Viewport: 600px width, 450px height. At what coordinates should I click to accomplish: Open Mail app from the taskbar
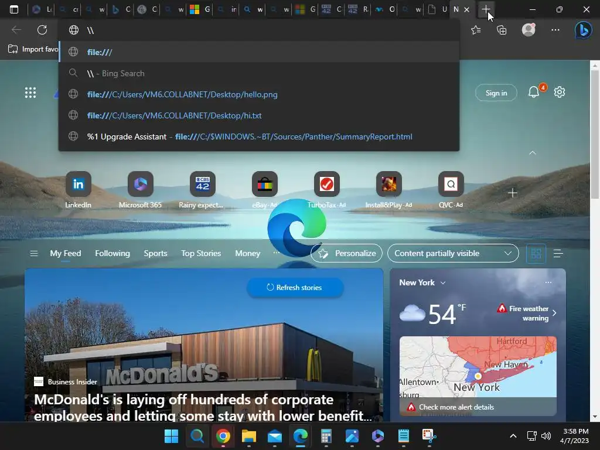[275, 436]
